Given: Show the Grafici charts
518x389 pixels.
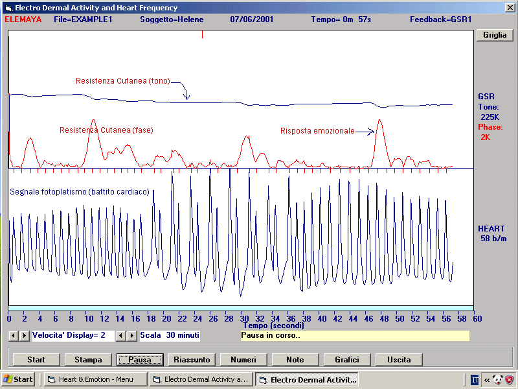Looking at the screenshot, I should tap(347, 359).
